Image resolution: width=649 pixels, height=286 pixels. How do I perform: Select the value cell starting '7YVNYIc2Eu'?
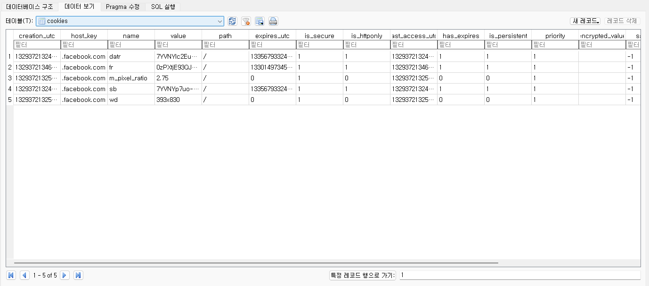click(178, 56)
